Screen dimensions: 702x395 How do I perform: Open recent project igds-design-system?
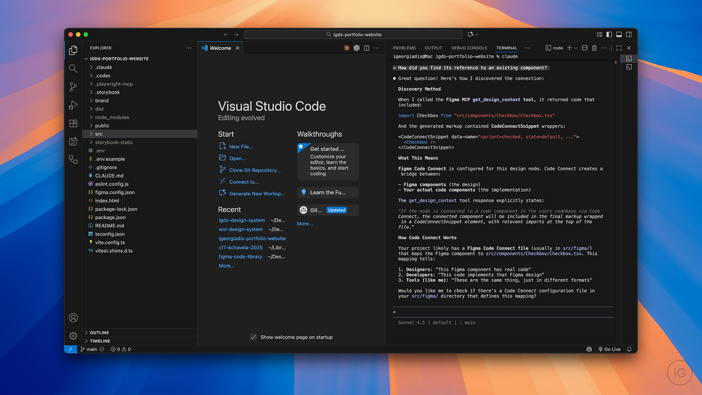point(242,220)
